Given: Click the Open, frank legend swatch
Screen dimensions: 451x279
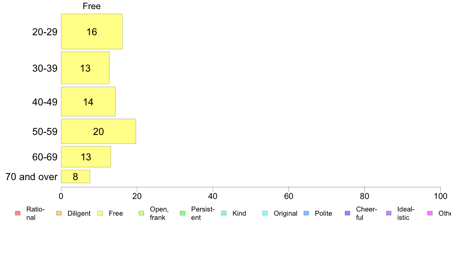Looking at the screenshot, I should [141, 213].
